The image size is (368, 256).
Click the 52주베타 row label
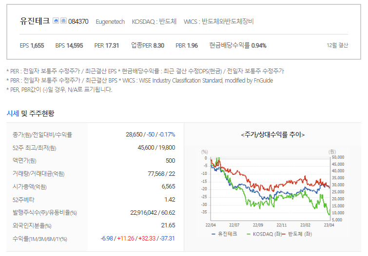tap(23, 200)
